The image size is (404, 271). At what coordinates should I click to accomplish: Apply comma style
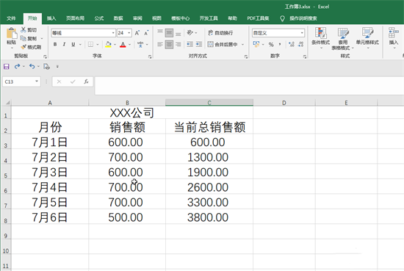coord(280,44)
